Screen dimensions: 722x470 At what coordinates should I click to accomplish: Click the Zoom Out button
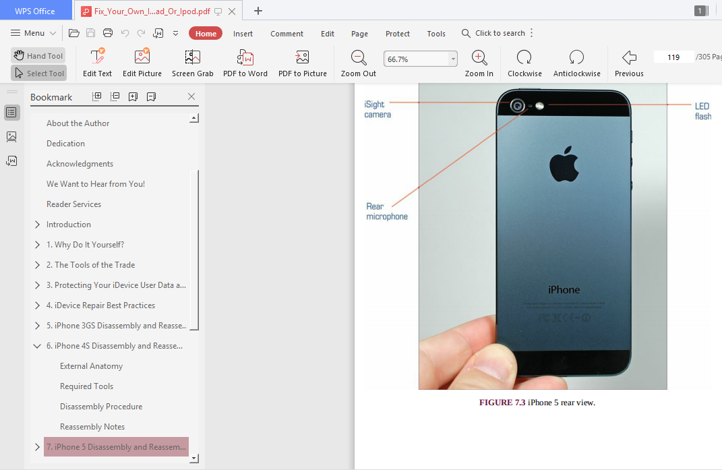coord(358,63)
